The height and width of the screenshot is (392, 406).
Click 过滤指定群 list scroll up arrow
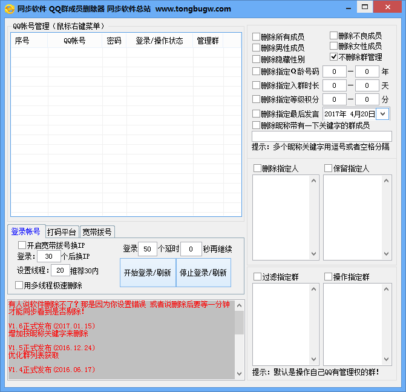point(314,289)
